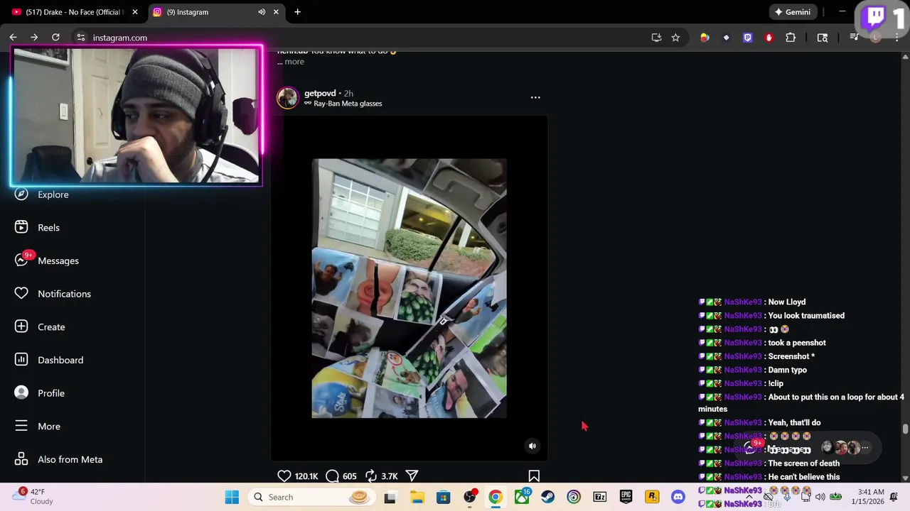Open the media controls icon in Chrome
The height and width of the screenshot is (511, 910).
tap(854, 38)
